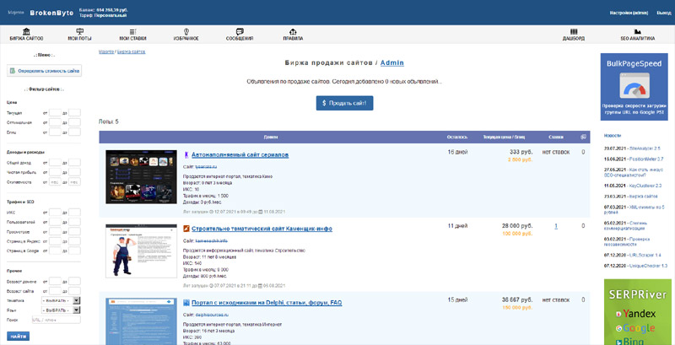Open the Тематика dropdown

click(61, 300)
